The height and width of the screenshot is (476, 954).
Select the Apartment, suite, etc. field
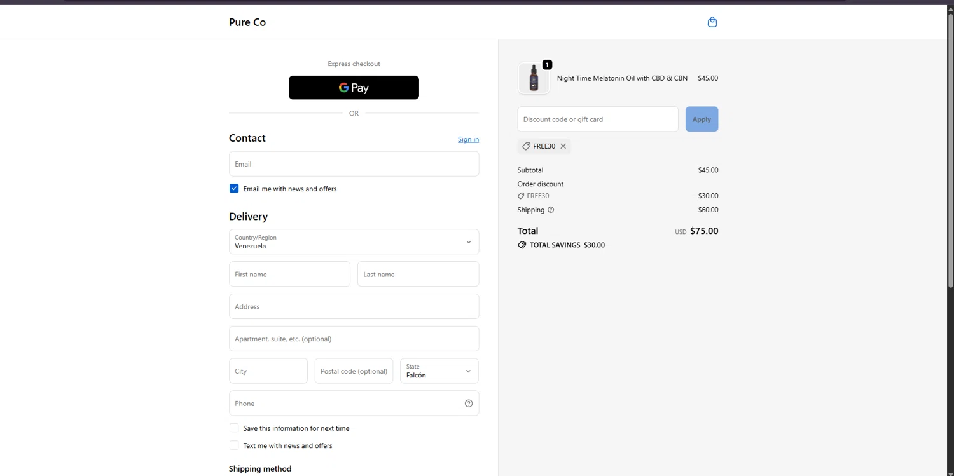(x=354, y=339)
